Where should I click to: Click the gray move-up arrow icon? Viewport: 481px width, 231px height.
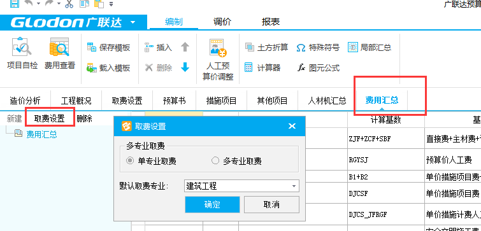[185, 47]
